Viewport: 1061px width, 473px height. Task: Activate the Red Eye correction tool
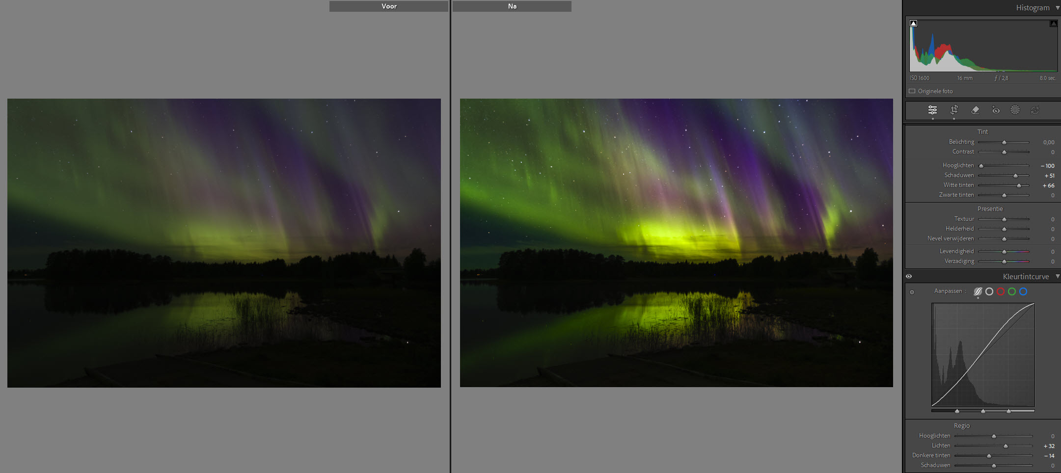995,110
